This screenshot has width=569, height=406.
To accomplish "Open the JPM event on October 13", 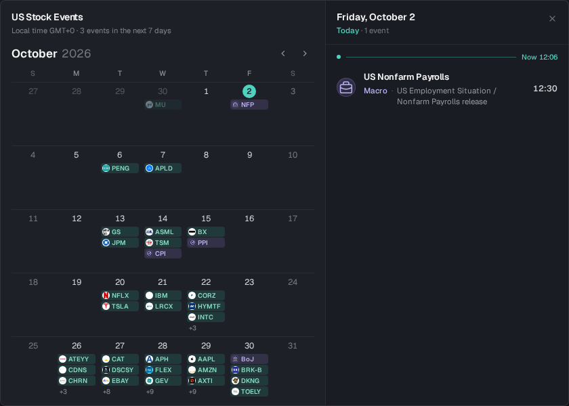I will coord(120,242).
